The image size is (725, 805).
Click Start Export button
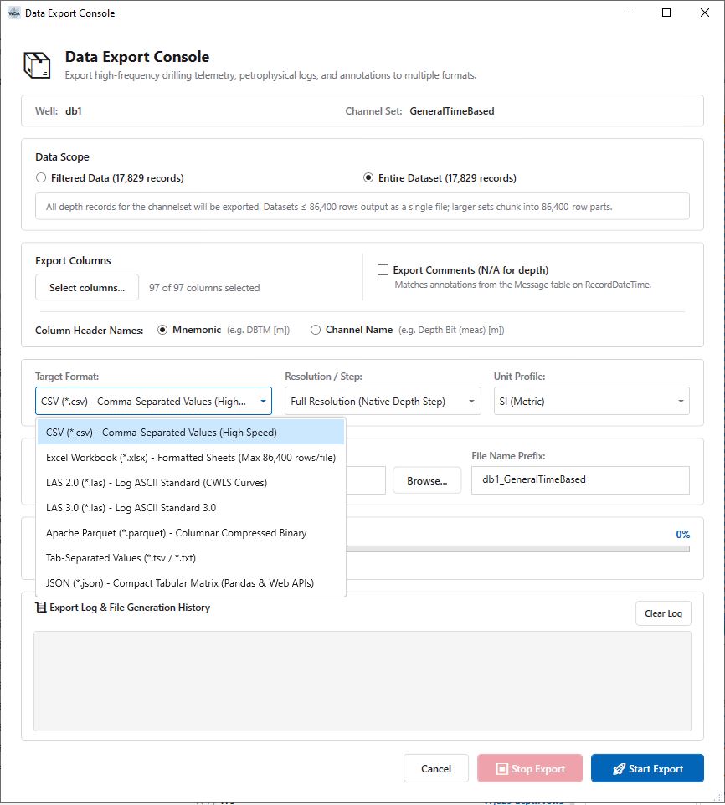coord(647,768)
